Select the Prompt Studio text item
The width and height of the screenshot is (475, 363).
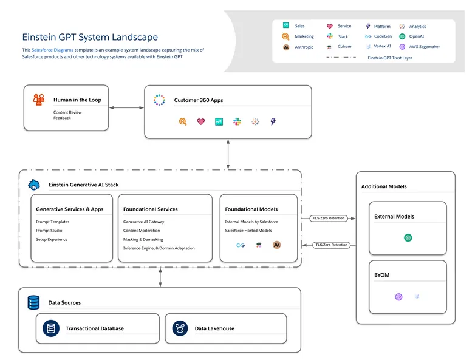click(x=49, y=231)
